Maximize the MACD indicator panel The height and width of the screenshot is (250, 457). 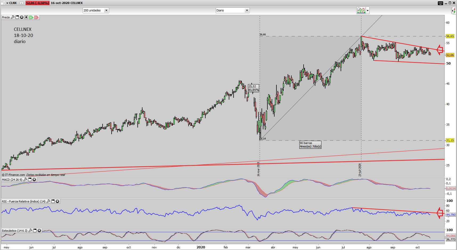pyautogui.click(x=30, y=180)
